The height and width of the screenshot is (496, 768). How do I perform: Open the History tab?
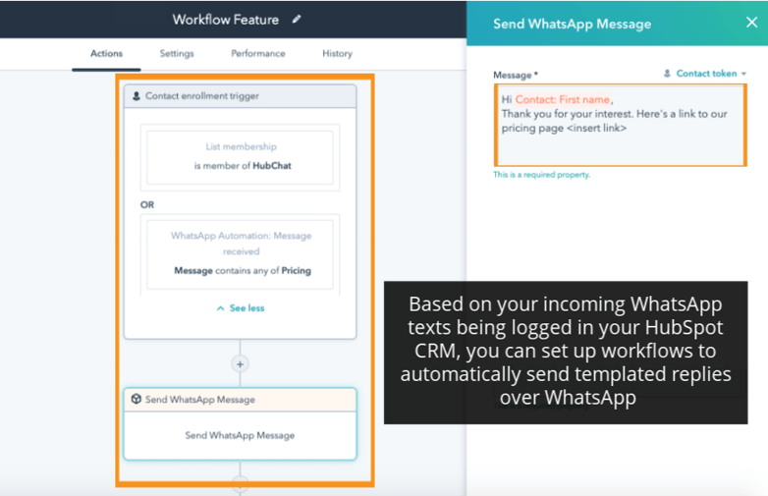coord(337,53)
